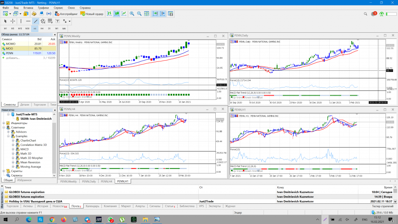Select the horizontal line drawing tool
398x224 pixels.
point(28,21)
